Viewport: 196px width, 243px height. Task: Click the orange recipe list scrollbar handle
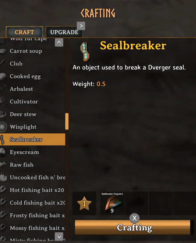tap(67, 121)
